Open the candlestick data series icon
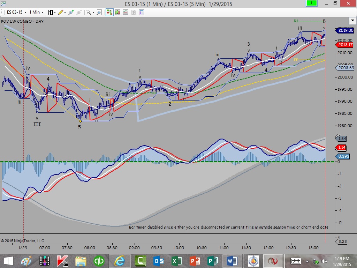Screen dimensions: 357x268 tap(117, 12)
